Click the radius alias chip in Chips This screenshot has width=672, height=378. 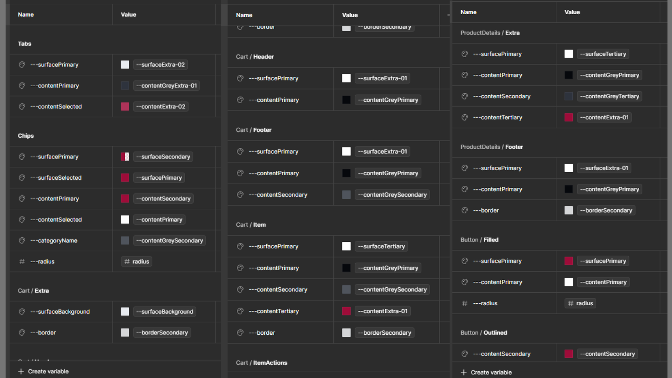coord(136,262)
